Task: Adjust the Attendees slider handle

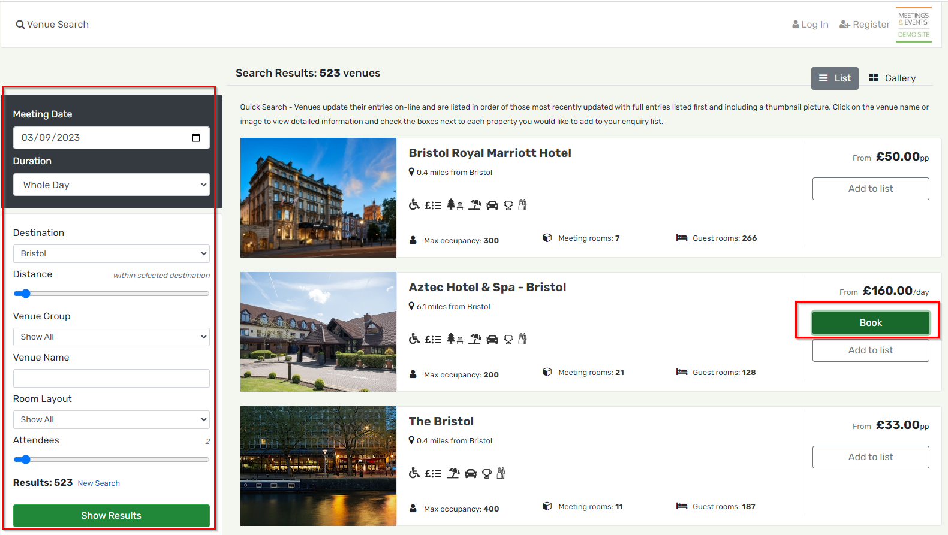Action: [x=25, y=460]
